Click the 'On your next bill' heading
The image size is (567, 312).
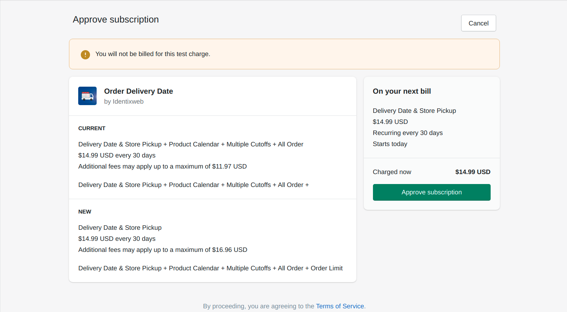point(402,91)
